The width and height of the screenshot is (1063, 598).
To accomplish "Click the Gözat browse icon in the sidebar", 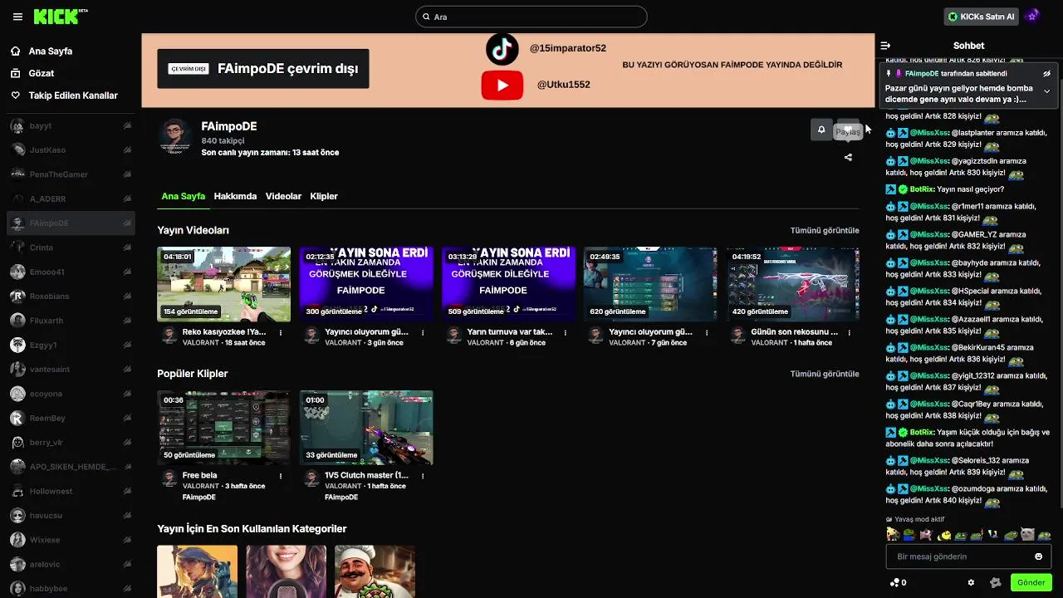I will tap(16, 73).
